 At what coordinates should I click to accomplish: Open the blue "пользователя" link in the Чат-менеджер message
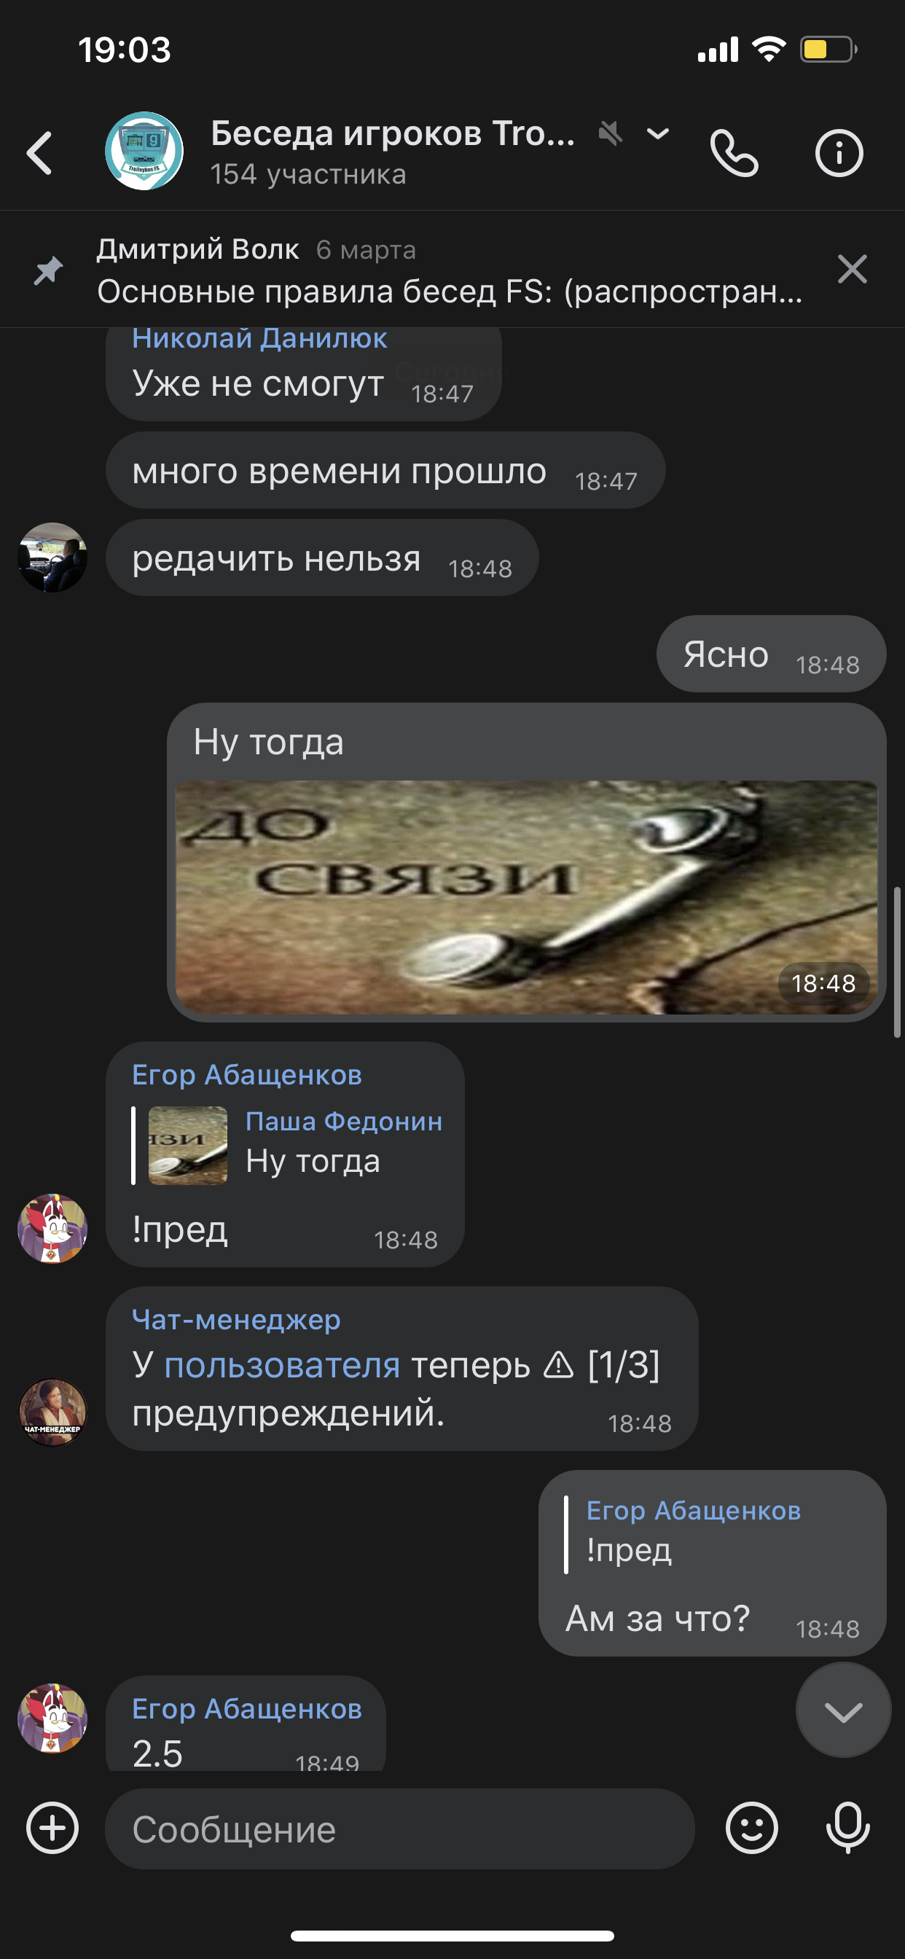(x=282, y=1366)
